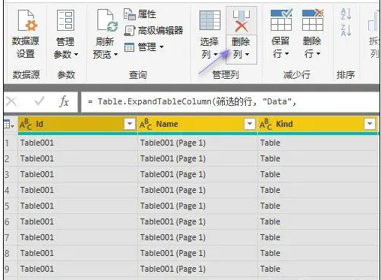Open 数据源设置 data source settings
The height and width of the screenshot is (280, 381).
pyautogui.click(x=25, y=34)
